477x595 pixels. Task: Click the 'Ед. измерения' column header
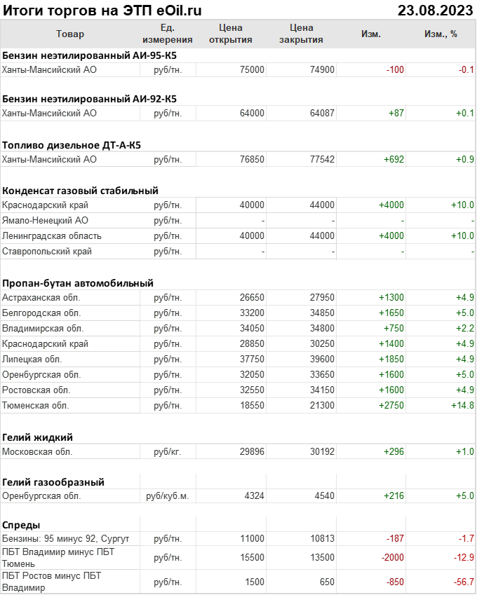click(167, 34)
